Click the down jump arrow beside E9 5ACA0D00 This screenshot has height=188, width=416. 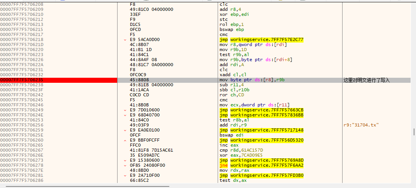(x=125, y=40)
